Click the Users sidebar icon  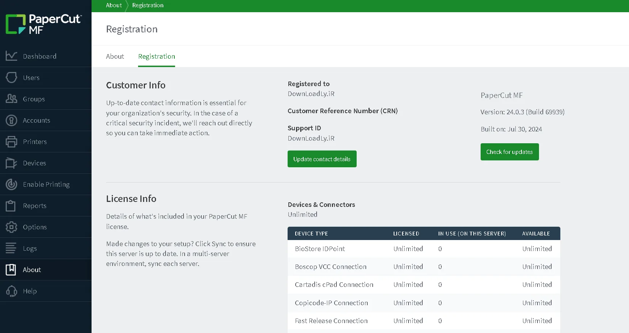tap(11, 77)
